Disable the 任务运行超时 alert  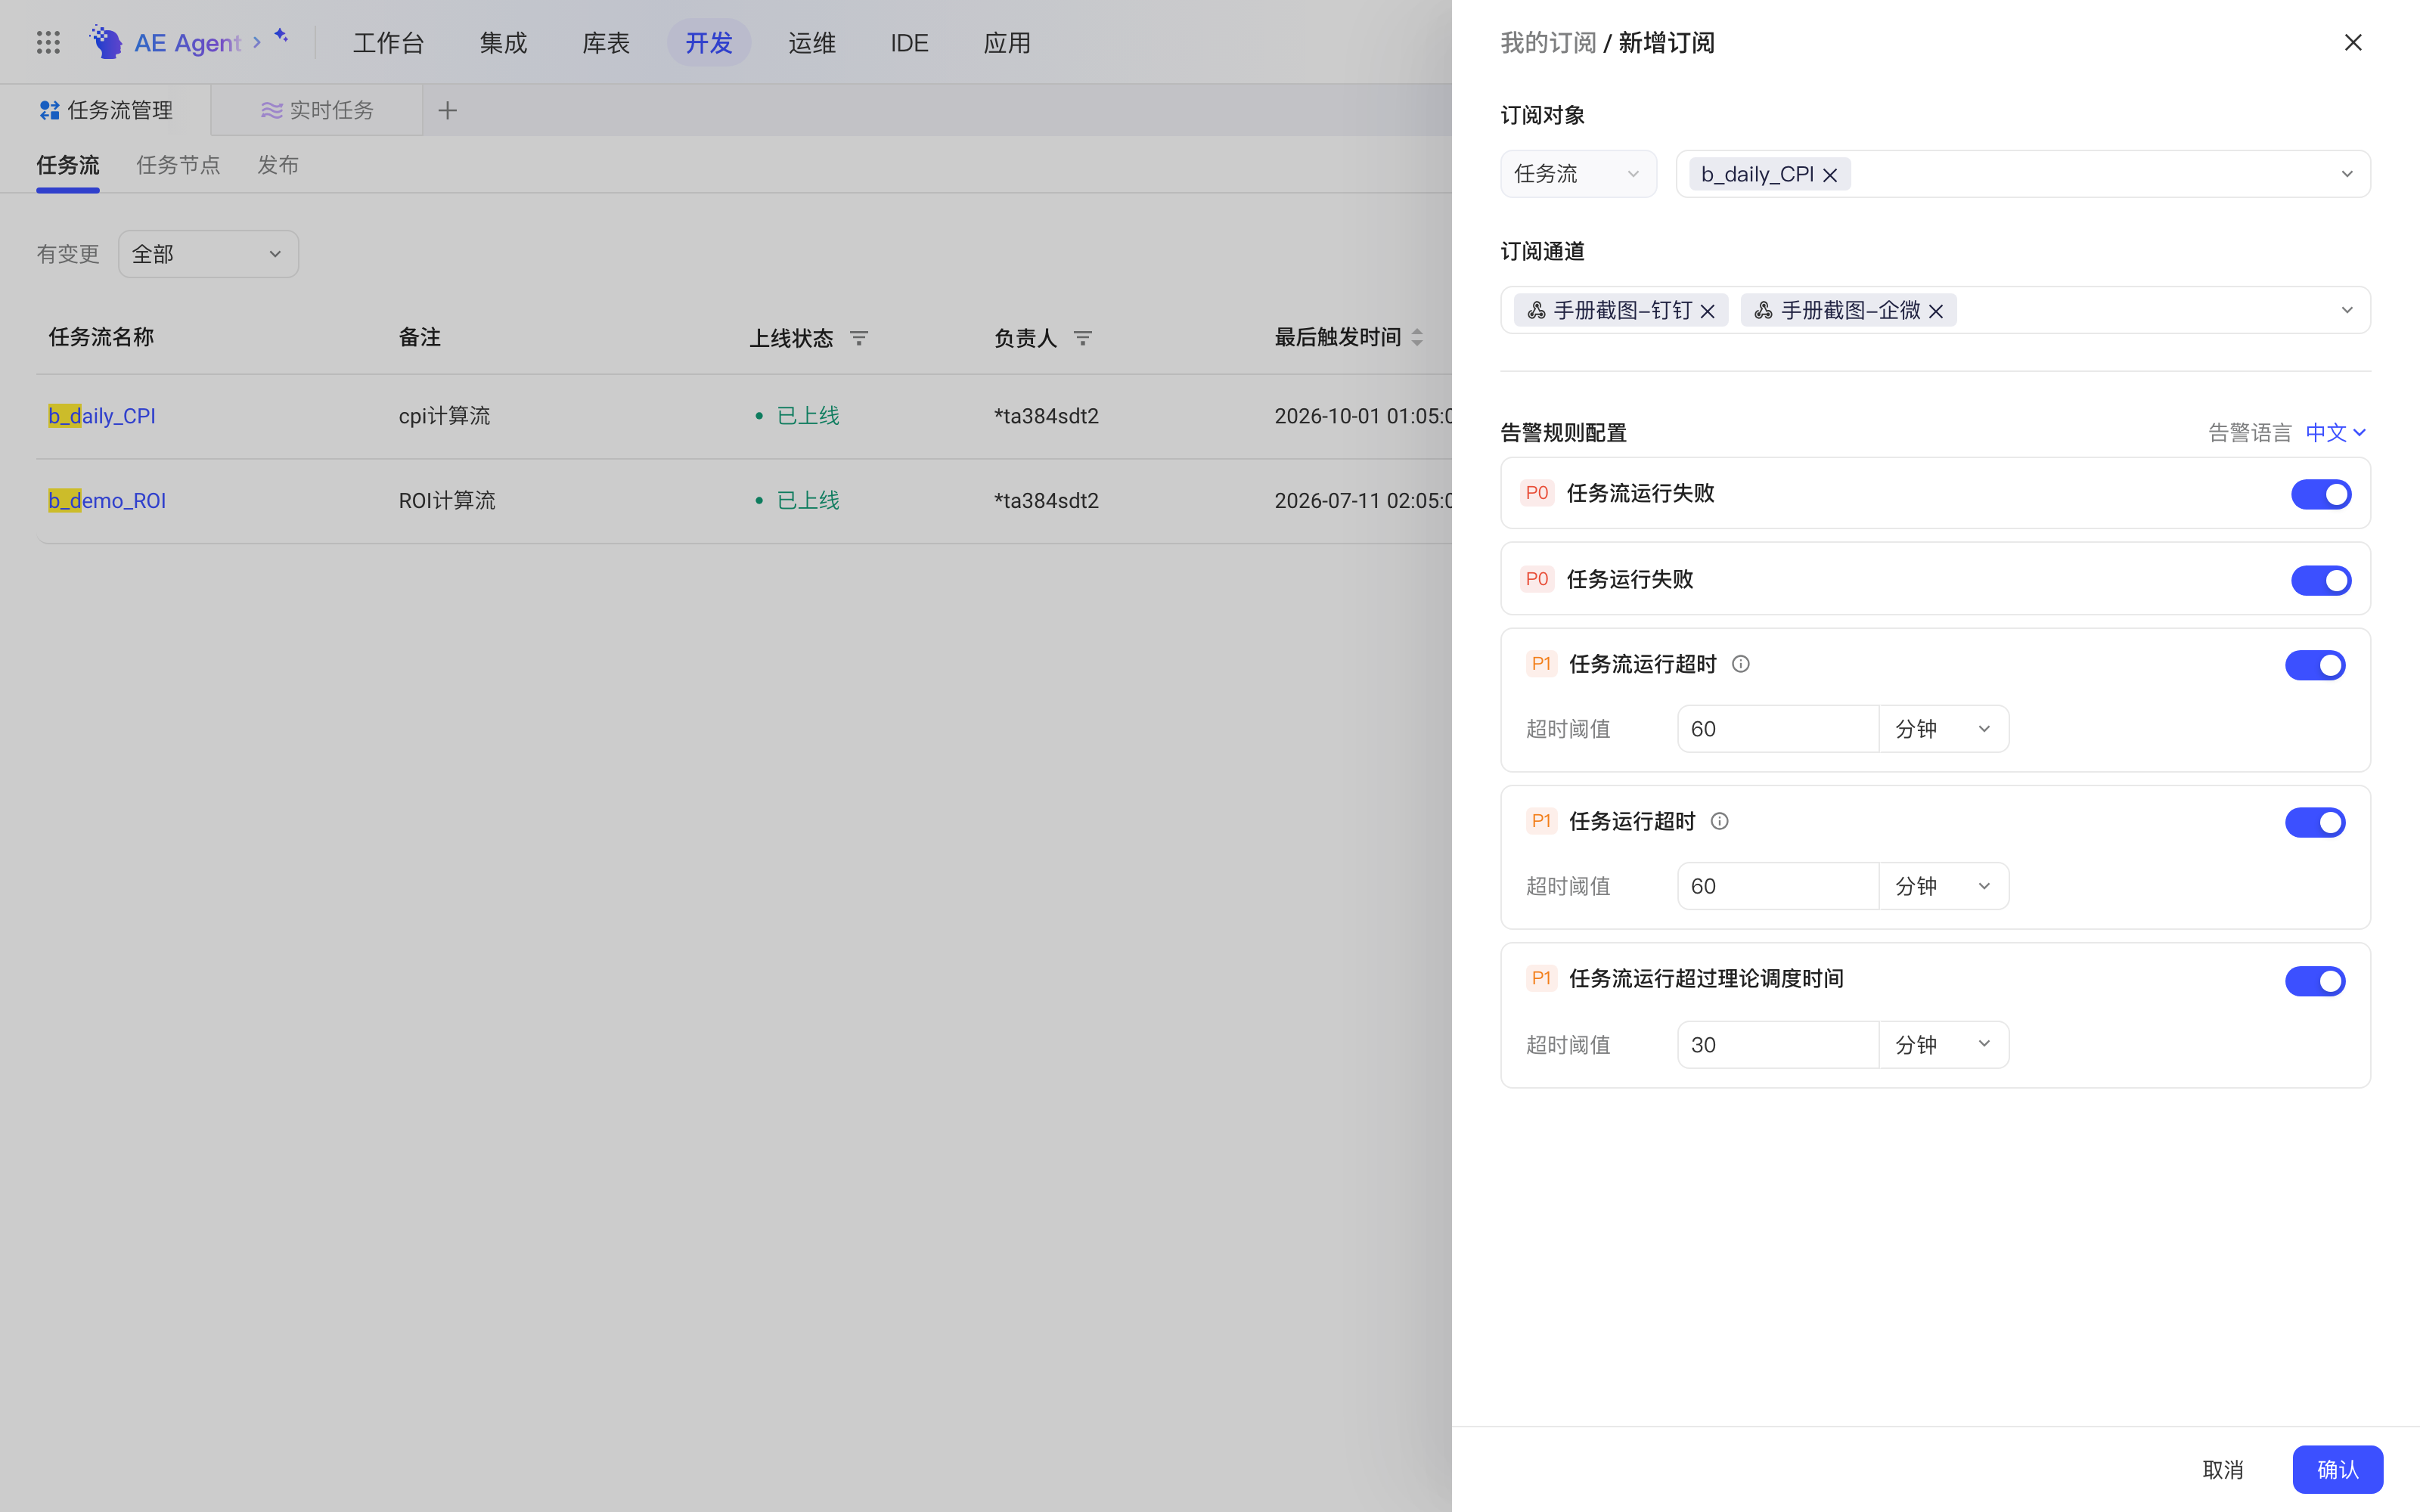2315,822
